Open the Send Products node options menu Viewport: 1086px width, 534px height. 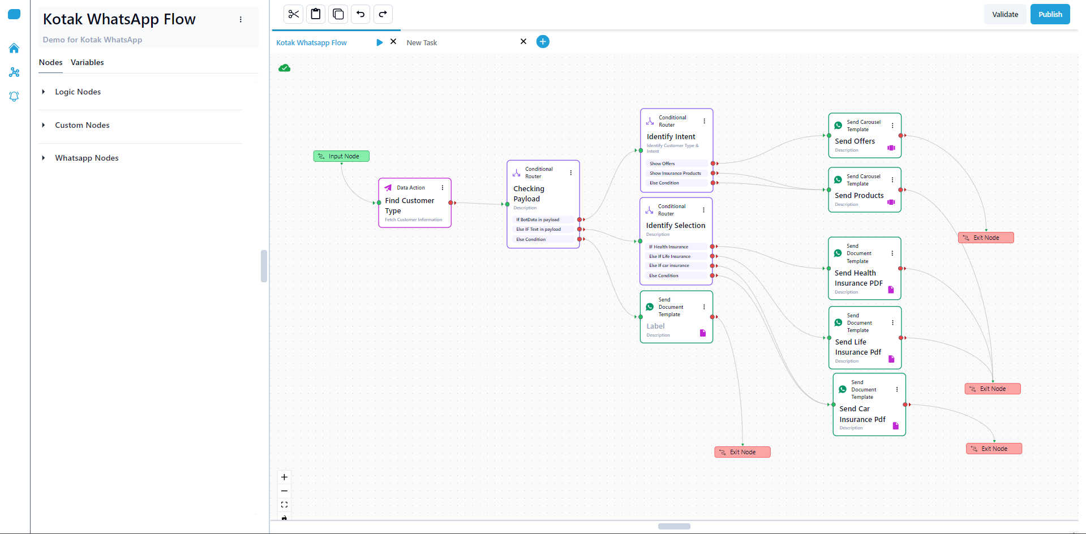click(893, 180)
